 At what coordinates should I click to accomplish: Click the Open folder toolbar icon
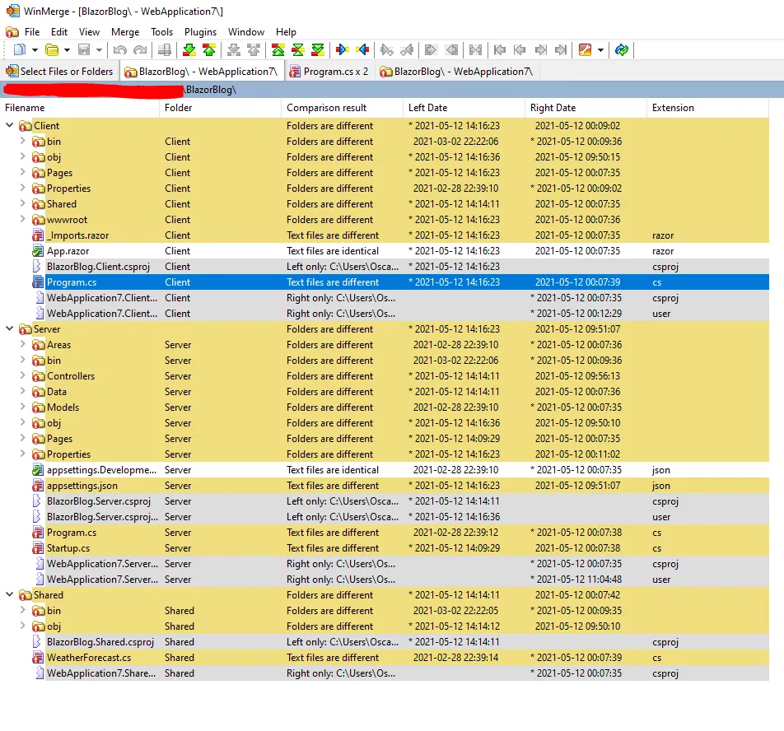(x=52, y=49)
